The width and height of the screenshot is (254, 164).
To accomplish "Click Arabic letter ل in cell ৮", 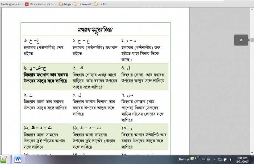I will point(80,95).
